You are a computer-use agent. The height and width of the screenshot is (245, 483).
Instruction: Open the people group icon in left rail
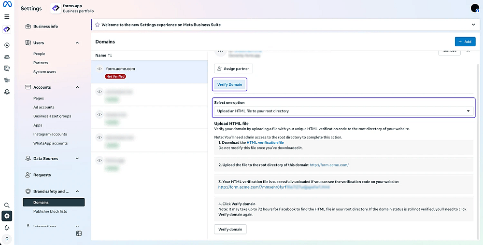7,57
